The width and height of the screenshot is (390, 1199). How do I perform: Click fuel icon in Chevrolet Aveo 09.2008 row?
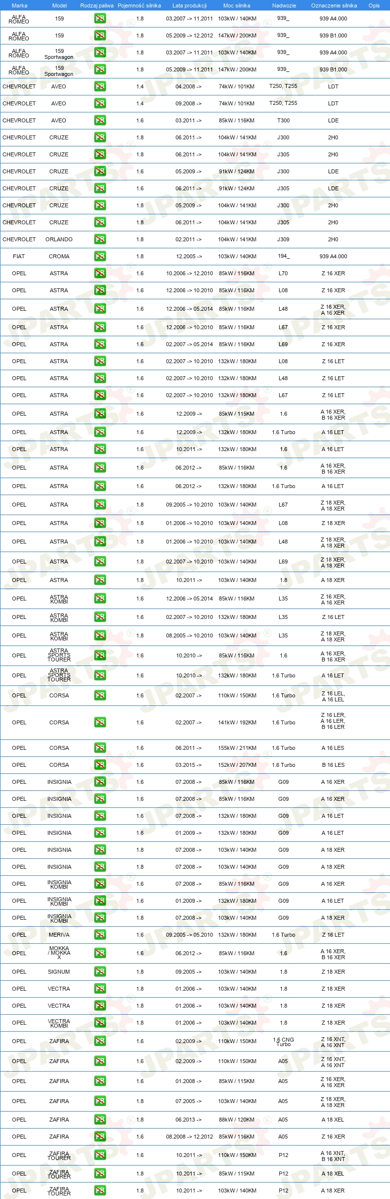100,103
